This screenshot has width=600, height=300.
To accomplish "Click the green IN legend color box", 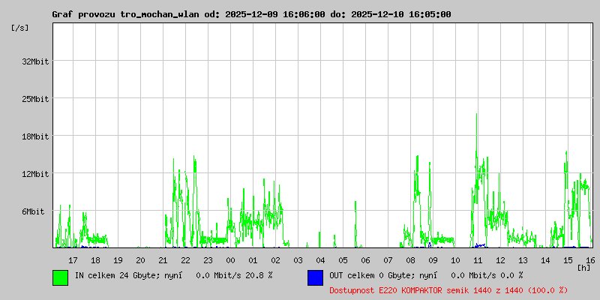I will tap(60, 277).
